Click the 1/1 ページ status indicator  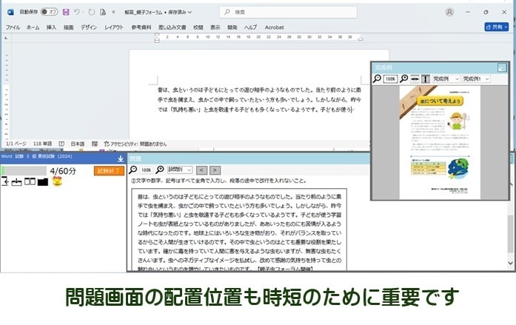(x=16, y=144)
